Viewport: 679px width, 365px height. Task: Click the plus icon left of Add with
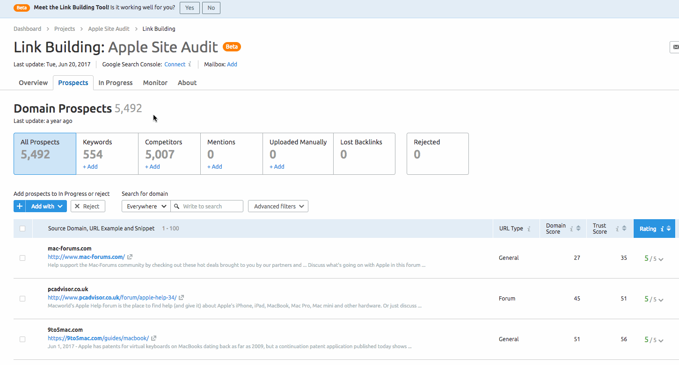point(19,206)
